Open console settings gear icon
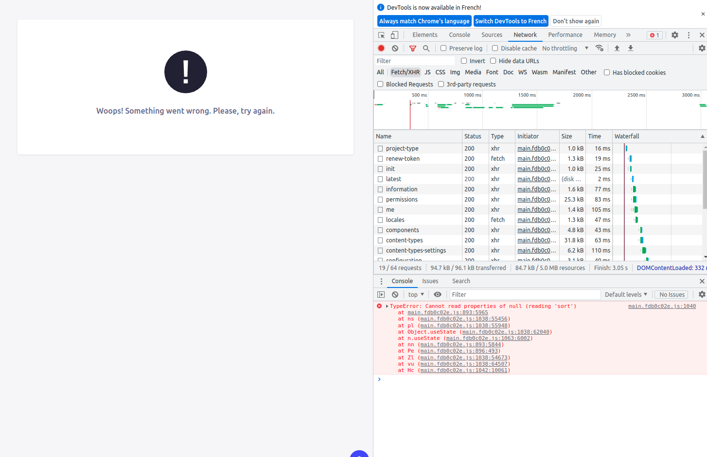The height and width of the screenshot is (457, 707). click(x=702, y=294)
